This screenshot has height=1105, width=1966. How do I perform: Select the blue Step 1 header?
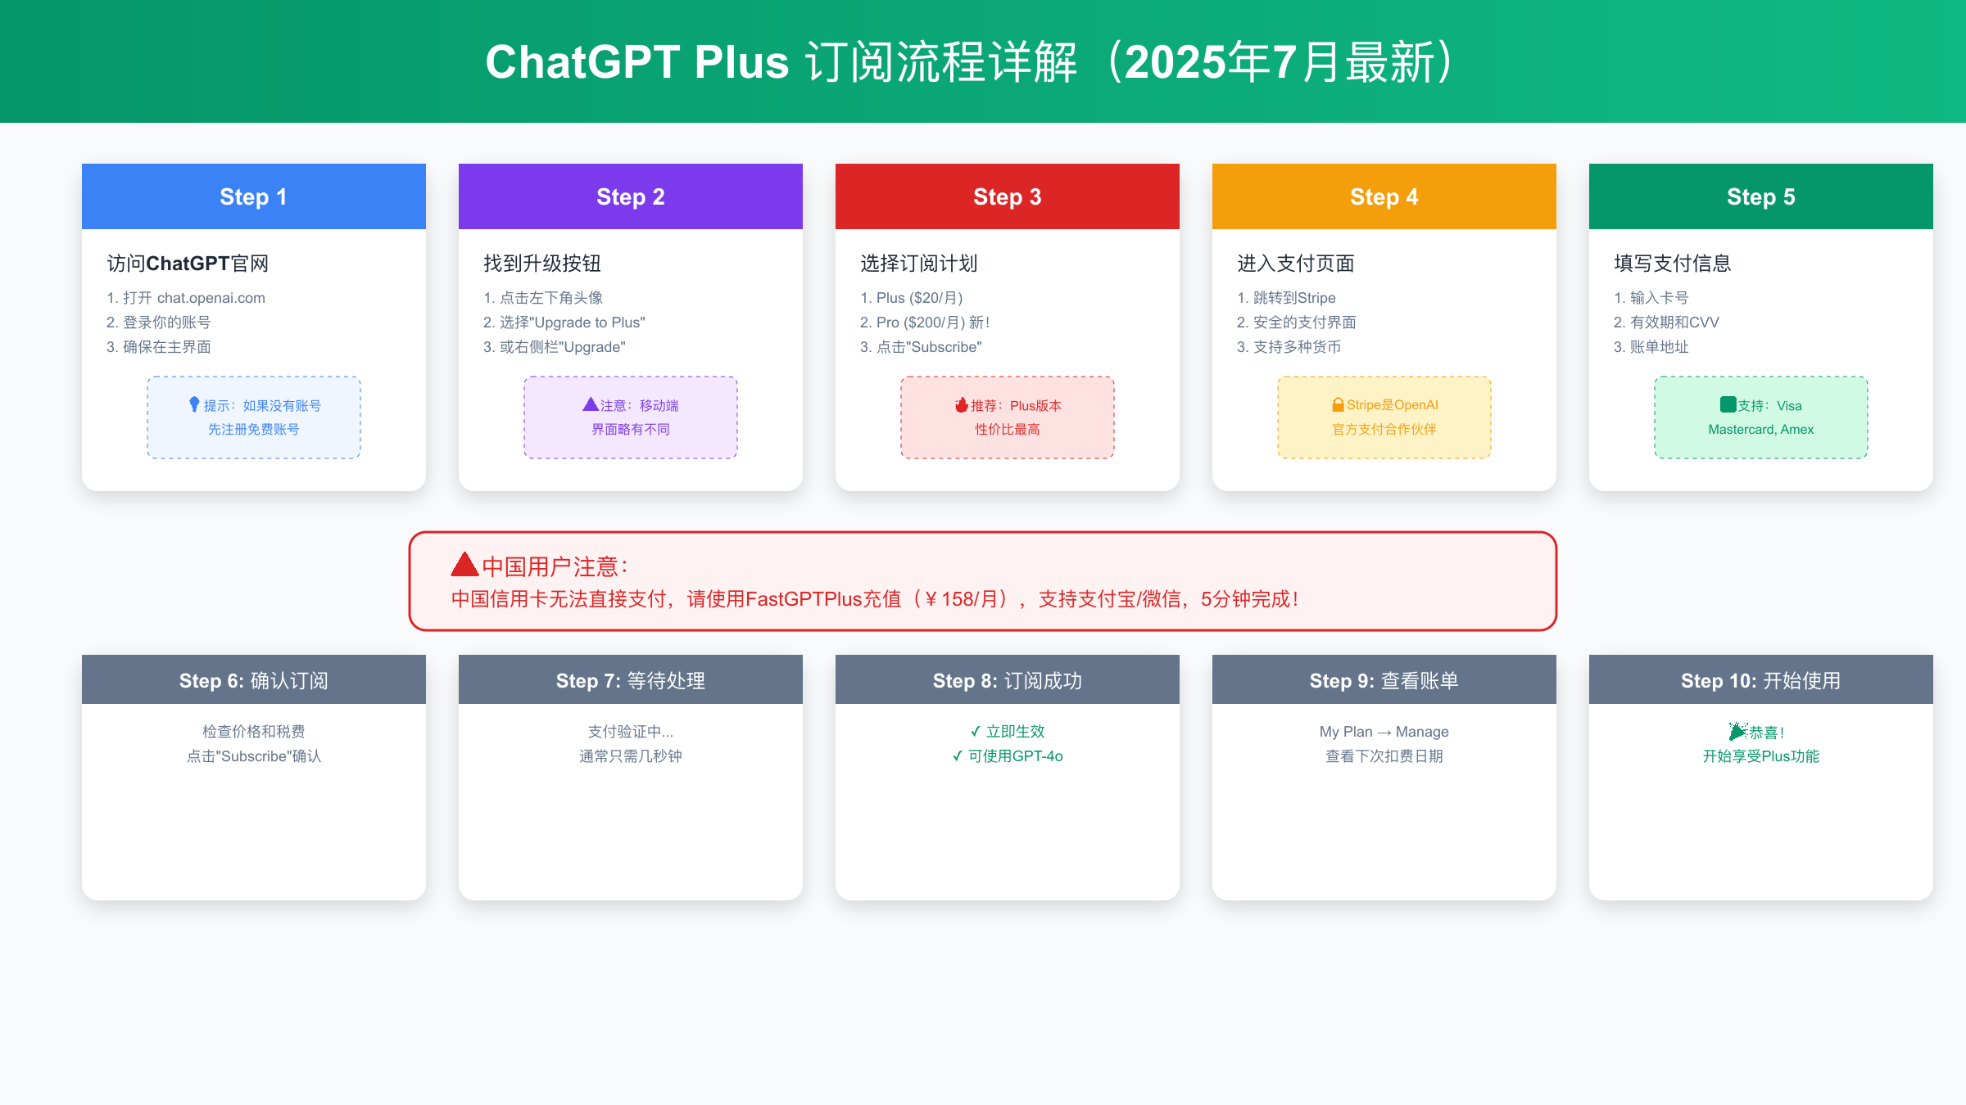pyautogui.click(x=254, y=196)
